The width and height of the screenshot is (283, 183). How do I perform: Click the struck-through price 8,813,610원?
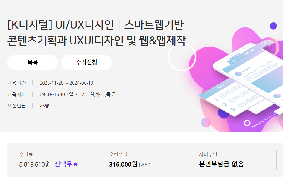pos(35,164)
